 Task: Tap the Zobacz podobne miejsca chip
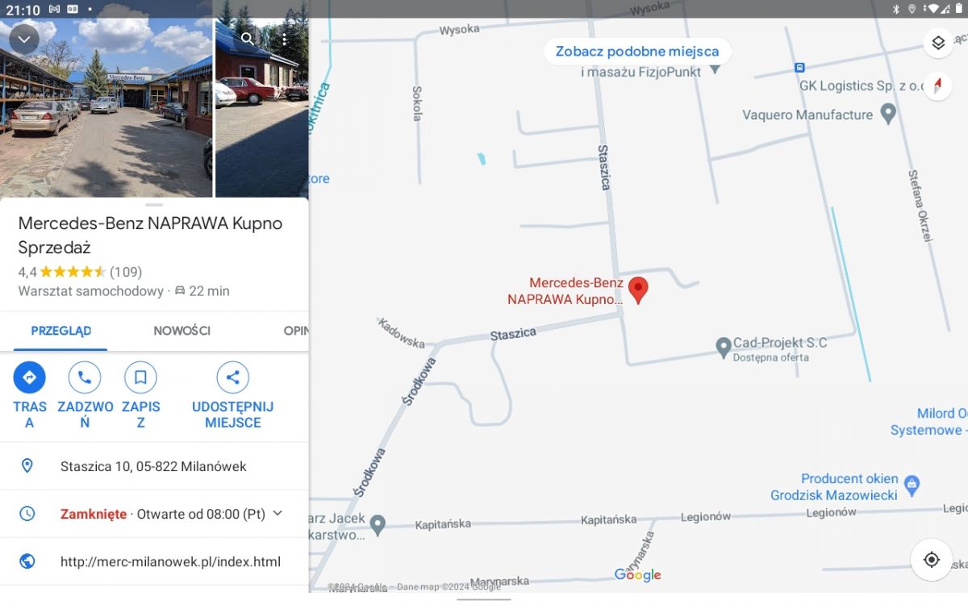(637, 52)
